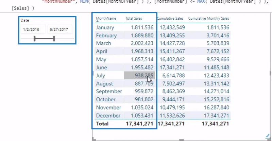
Task: Click cumulative monthly value 5,703,839
Action: (x=218, y=43)
